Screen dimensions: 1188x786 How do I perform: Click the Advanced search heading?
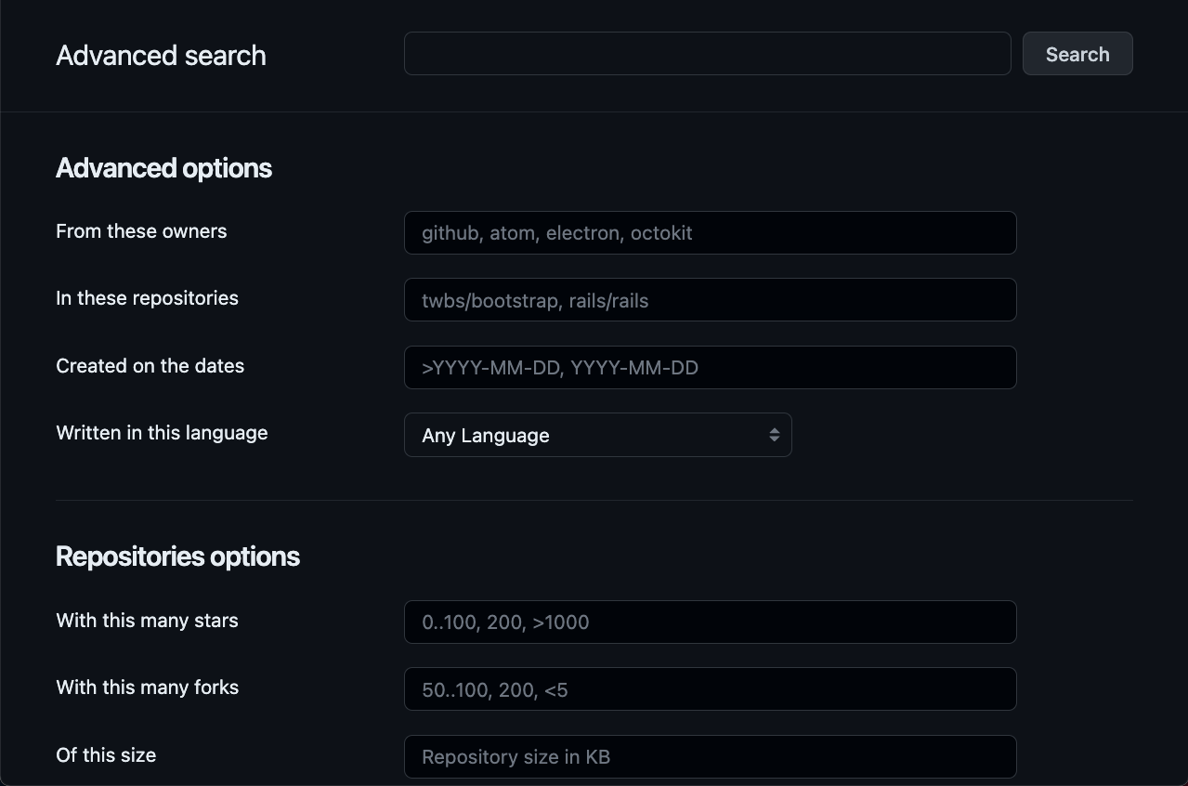pyautogui.click(x=160, y=55)
